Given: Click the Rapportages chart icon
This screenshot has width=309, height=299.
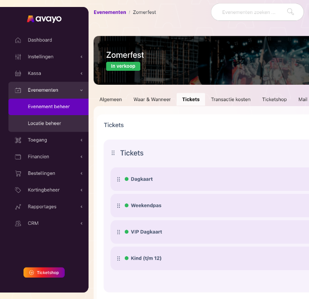Looking at the screenshot, I should pyautogui.click(x=18, y=207).
